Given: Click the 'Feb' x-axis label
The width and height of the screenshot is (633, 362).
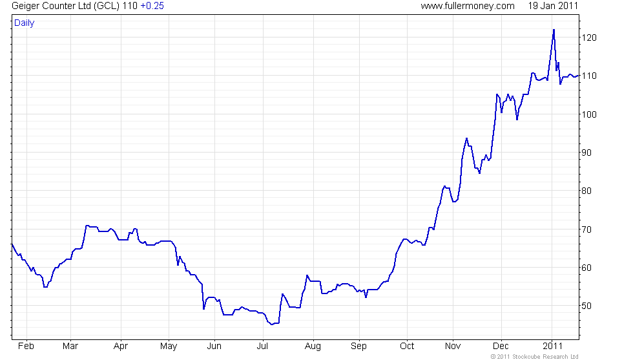Looking at the screenshot, I should tap(26, 346).
